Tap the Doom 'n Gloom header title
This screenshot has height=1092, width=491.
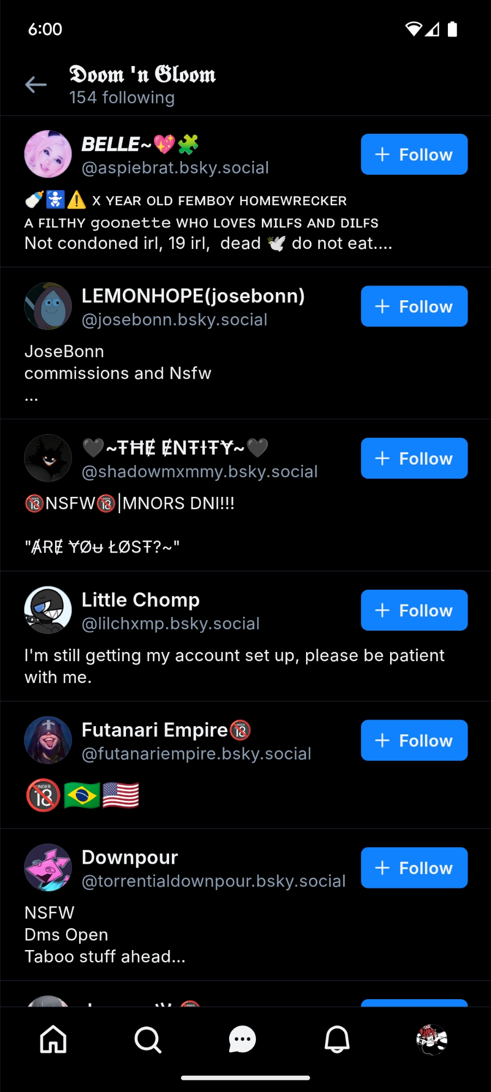[x=142, y=75]
